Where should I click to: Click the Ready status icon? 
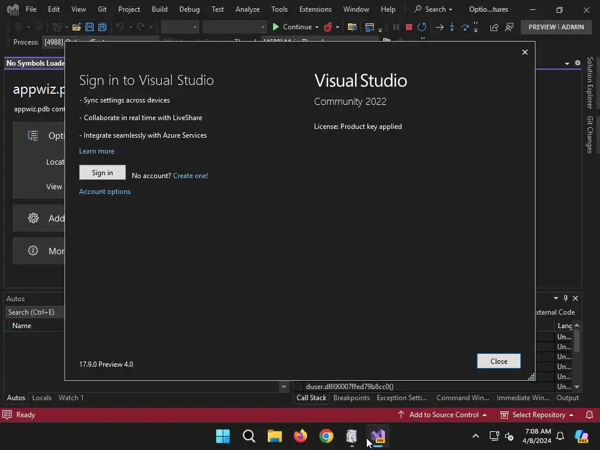(x=7, y=415)
